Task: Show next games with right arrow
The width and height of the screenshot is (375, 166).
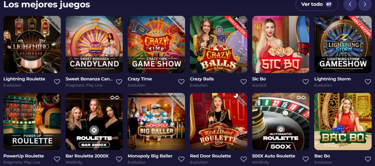Action: pos(365,4)
